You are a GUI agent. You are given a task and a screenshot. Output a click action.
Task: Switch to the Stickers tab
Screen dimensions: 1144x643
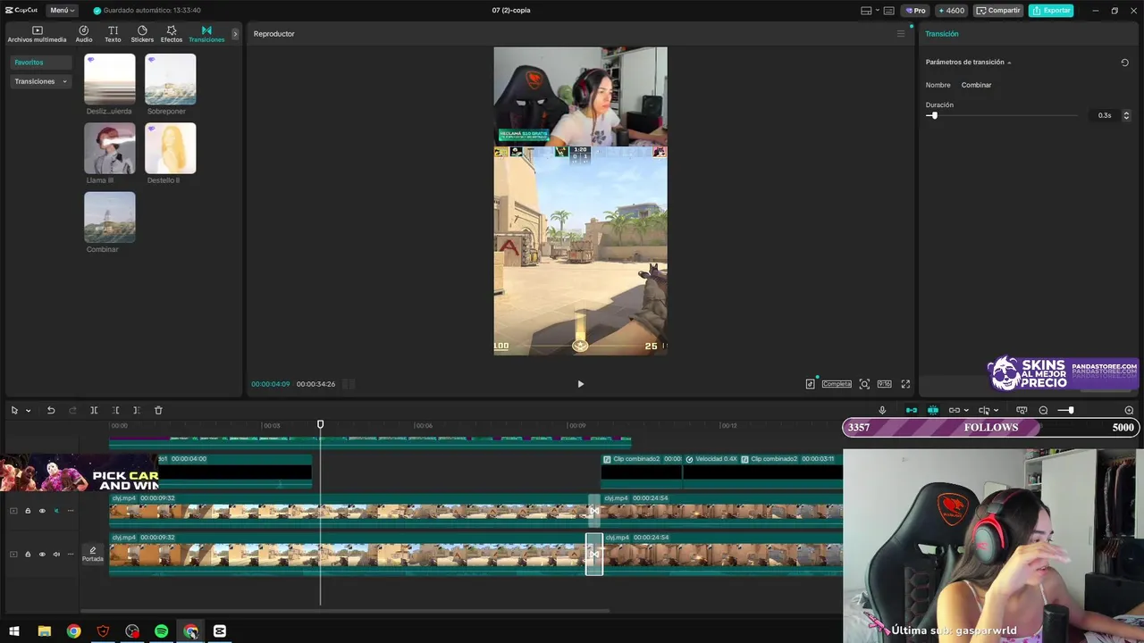point(142,34)
